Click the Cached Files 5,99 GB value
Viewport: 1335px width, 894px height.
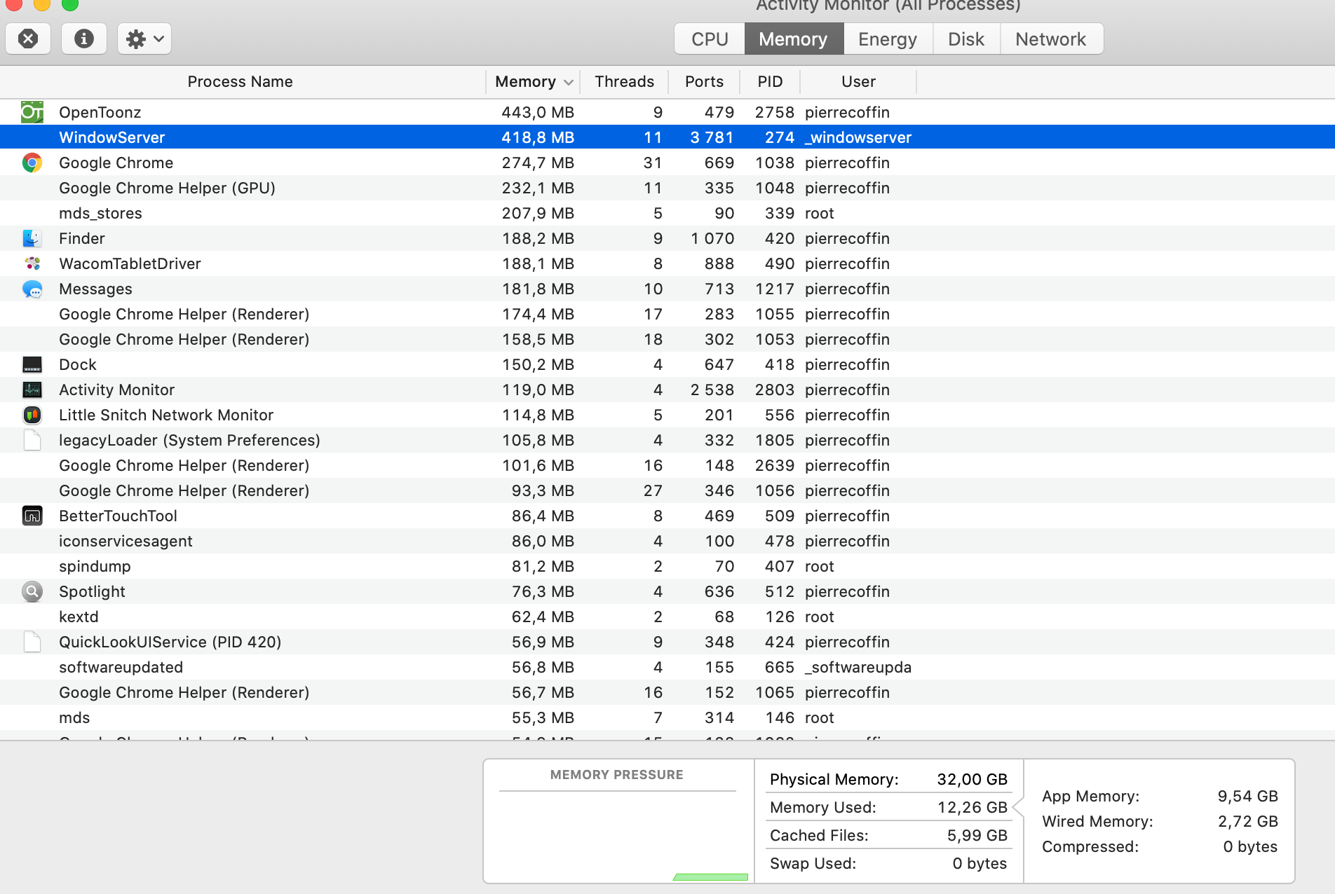click(x=977, y=835)
